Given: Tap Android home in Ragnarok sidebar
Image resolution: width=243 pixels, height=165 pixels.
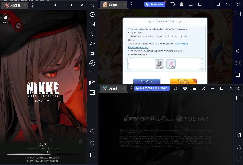Looking at the screenshot, I should click(238, 63).
